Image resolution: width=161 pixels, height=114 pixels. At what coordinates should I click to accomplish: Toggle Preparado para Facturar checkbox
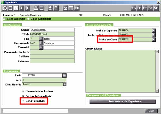click(x=23, y=91)
